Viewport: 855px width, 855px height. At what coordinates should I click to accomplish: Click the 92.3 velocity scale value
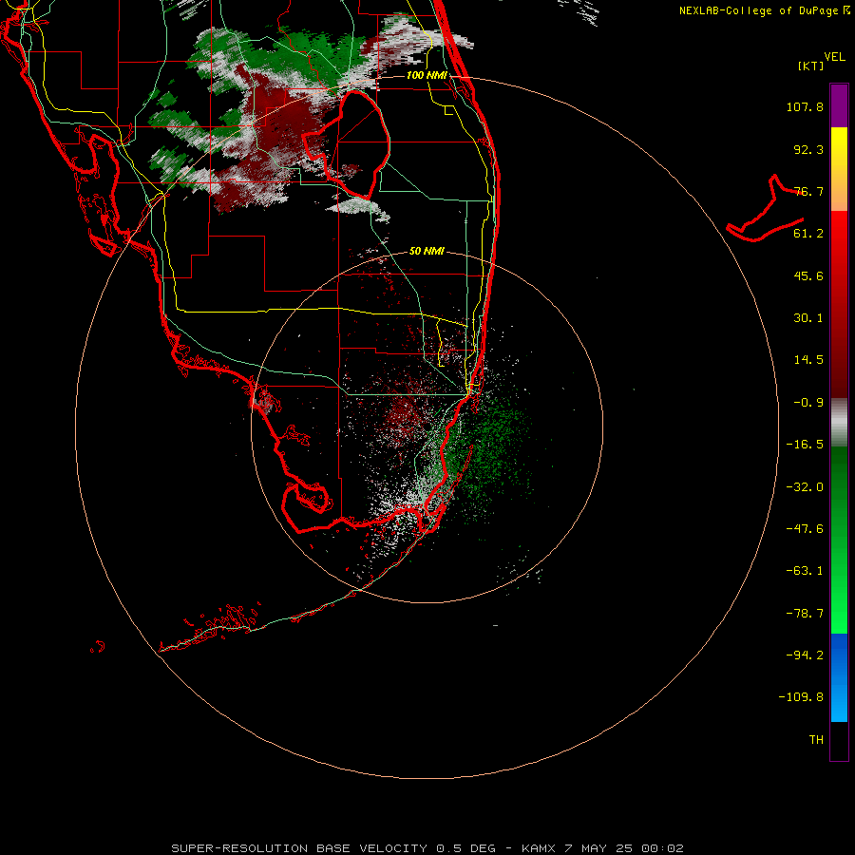808,149
